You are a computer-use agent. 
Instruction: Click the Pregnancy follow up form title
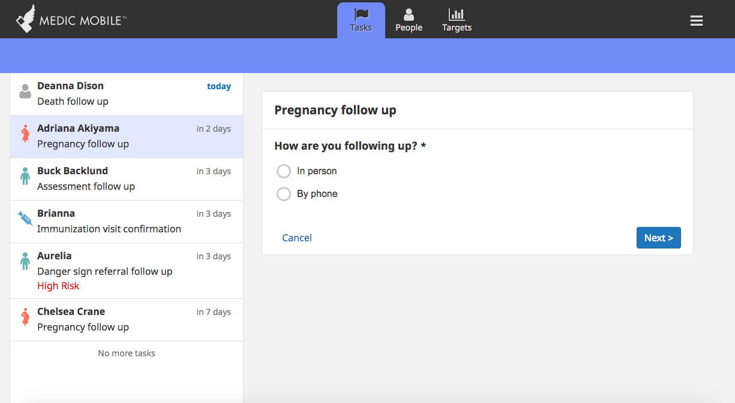pyautogui.click(x=335, y=110)
